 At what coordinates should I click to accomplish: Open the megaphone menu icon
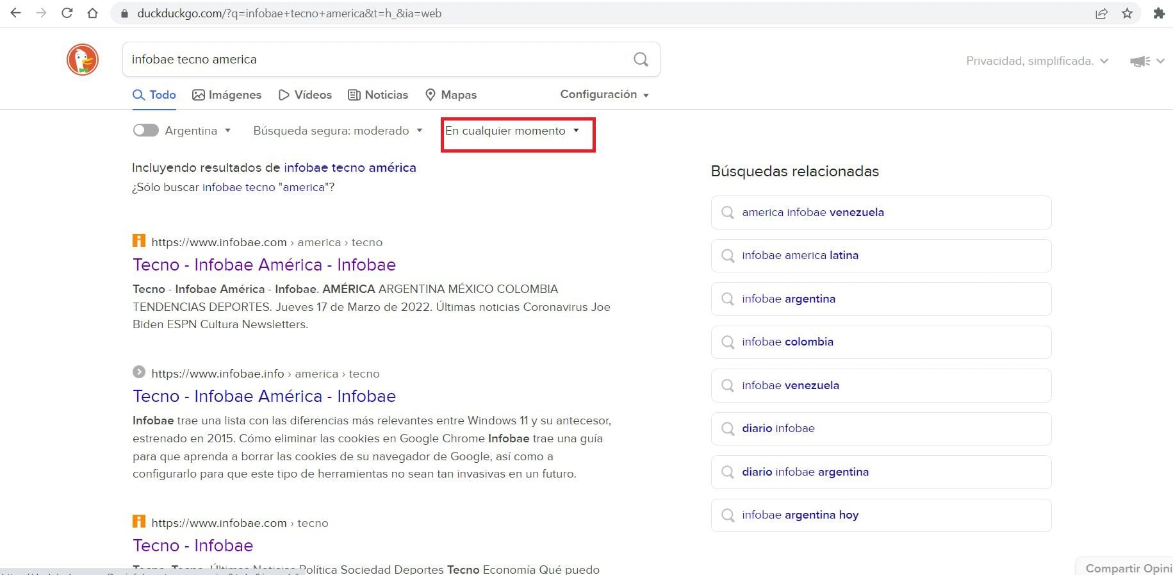click(x=1147, y=61)
